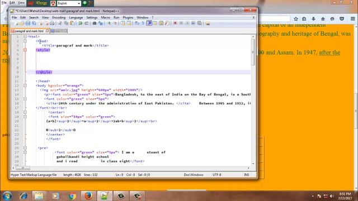This screenshot has width=358, height=201.
Task: Open the Document Map toolbar icon
Action: (161, 23)
